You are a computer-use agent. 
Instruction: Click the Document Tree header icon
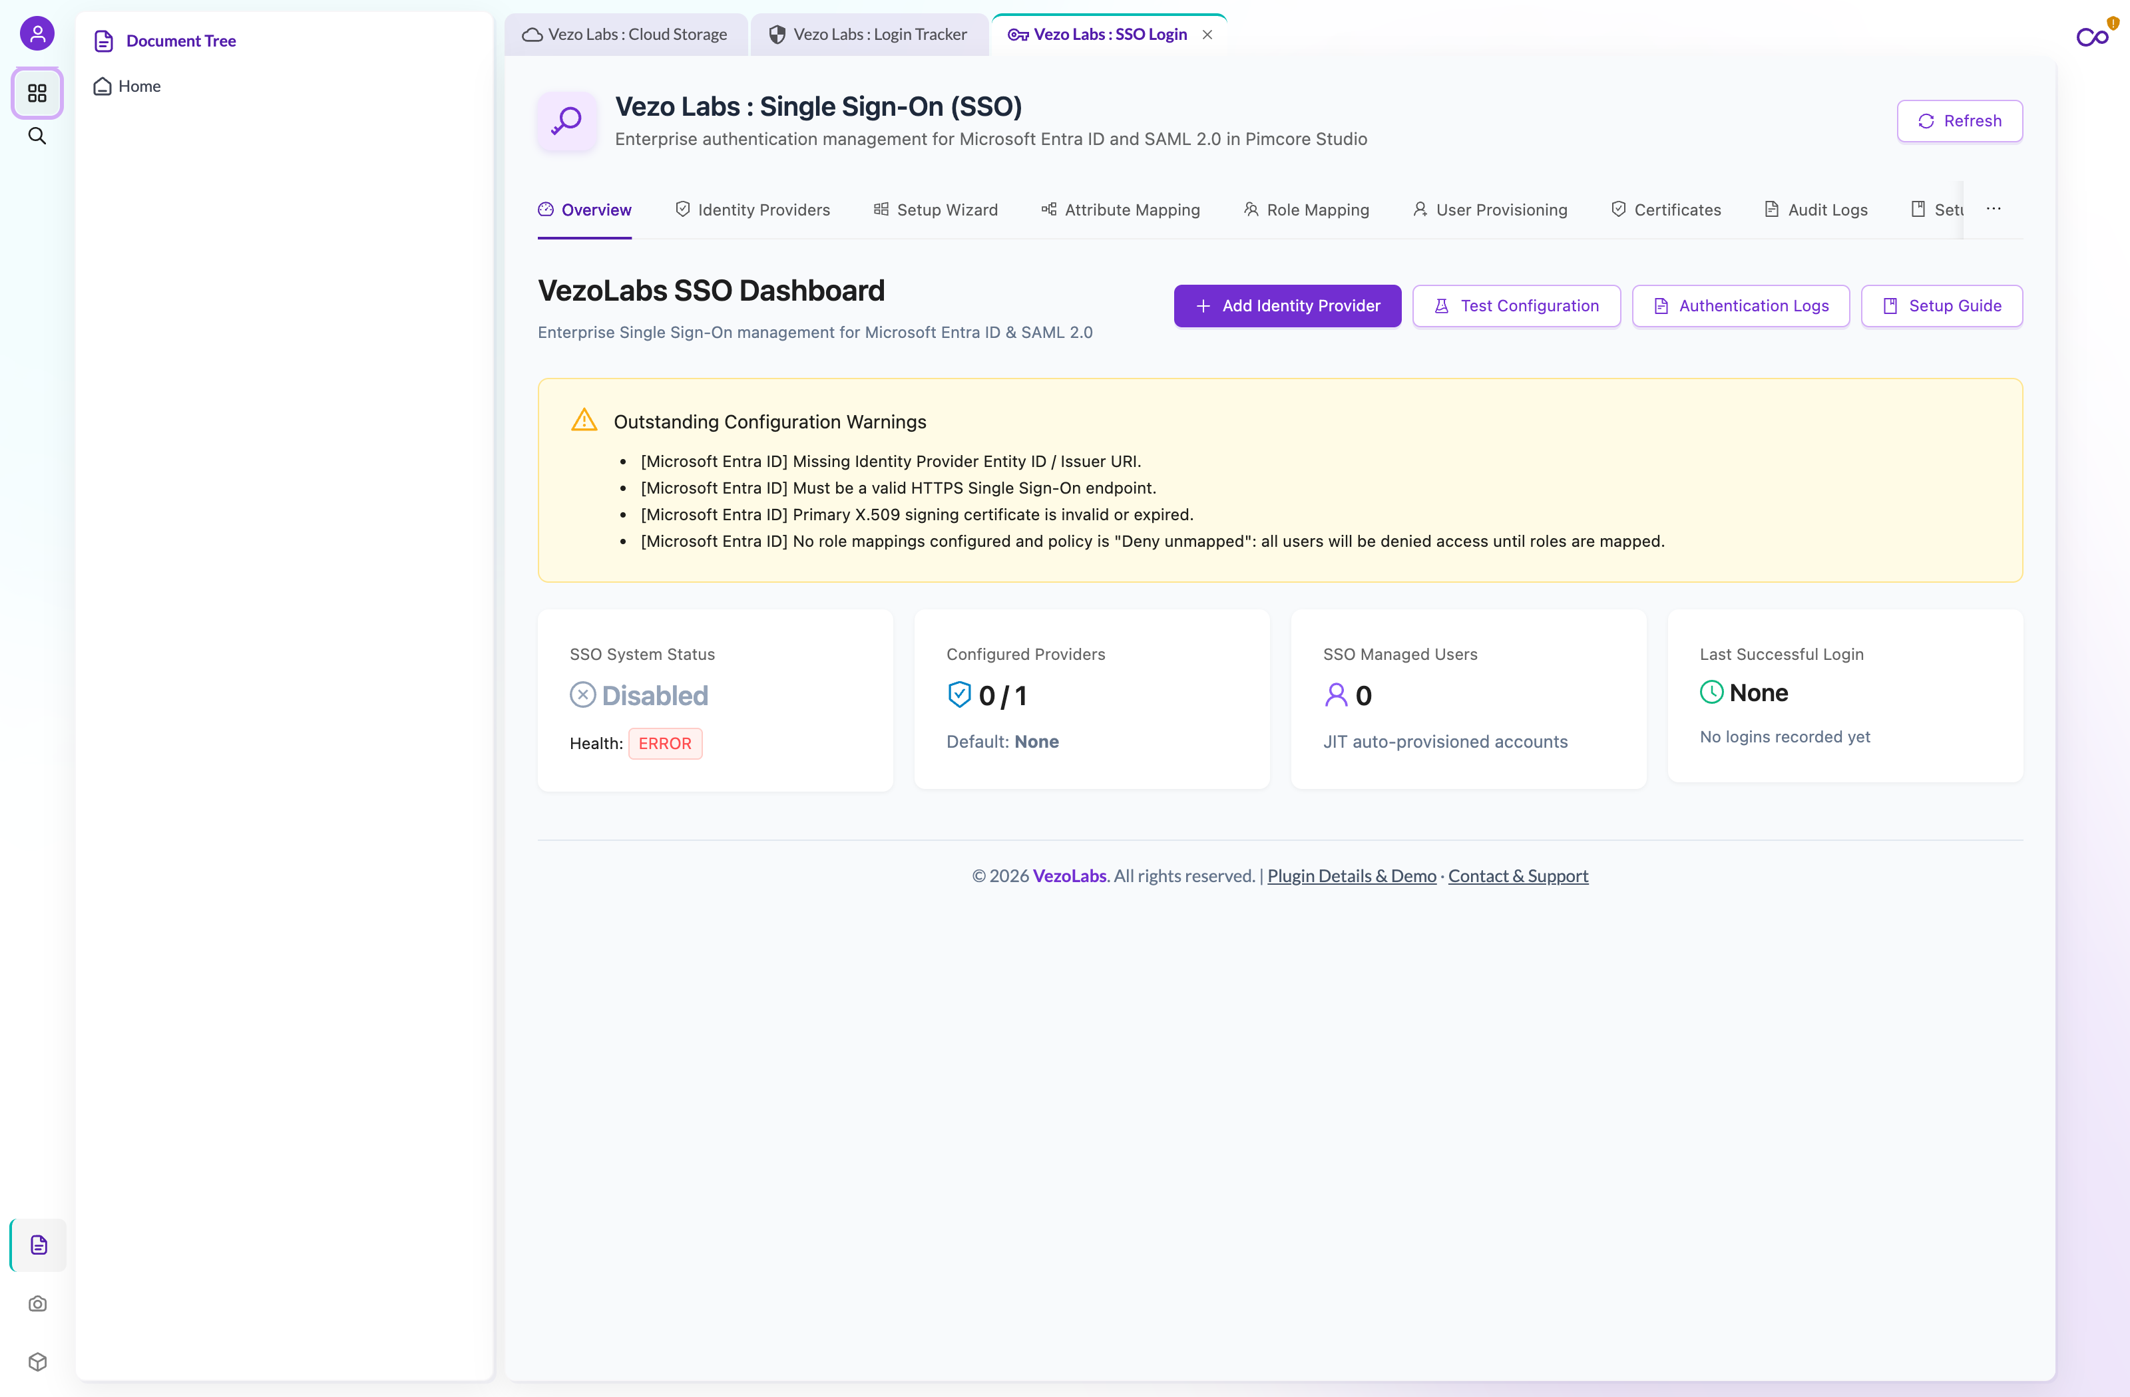[x=104, y=41]
